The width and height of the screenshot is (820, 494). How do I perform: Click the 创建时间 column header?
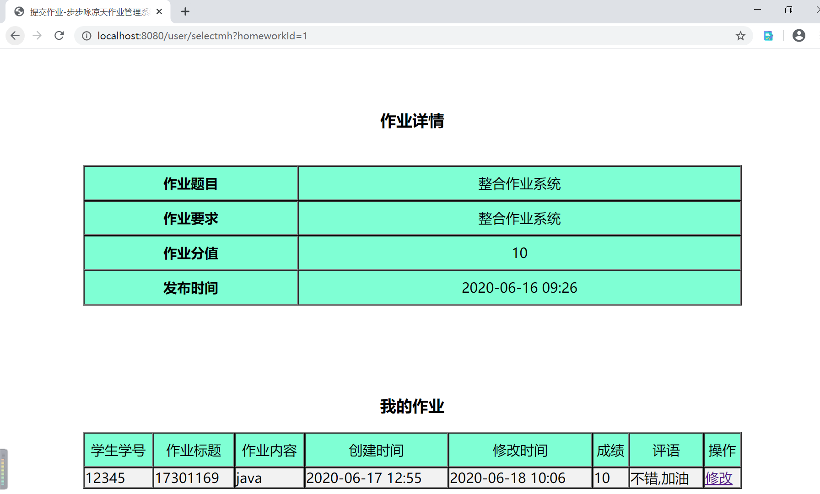point(376,451)
